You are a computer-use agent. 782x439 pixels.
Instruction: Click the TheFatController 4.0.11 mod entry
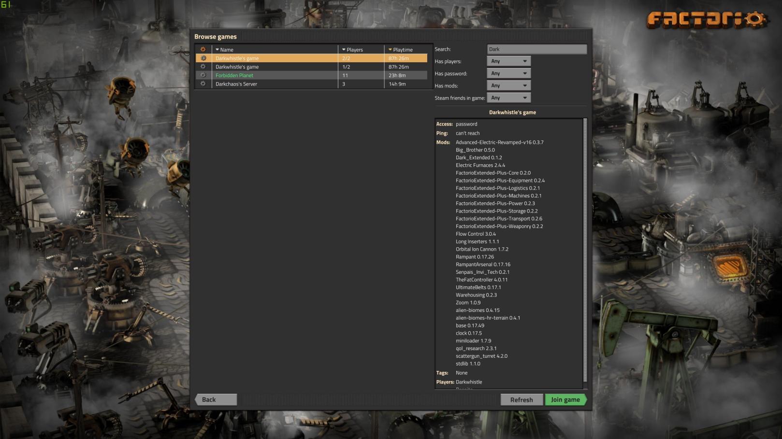pyautogui.click(x=482, y=280)
